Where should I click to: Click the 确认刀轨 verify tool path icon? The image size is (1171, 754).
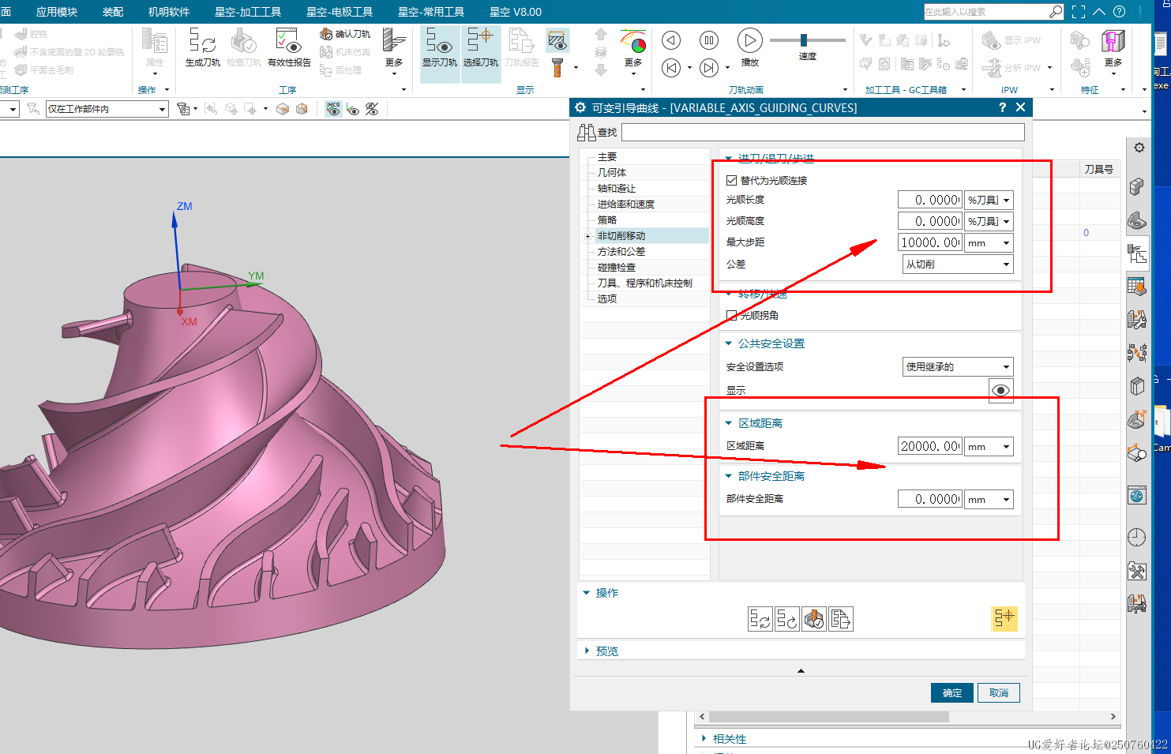(x=345, y=34)
